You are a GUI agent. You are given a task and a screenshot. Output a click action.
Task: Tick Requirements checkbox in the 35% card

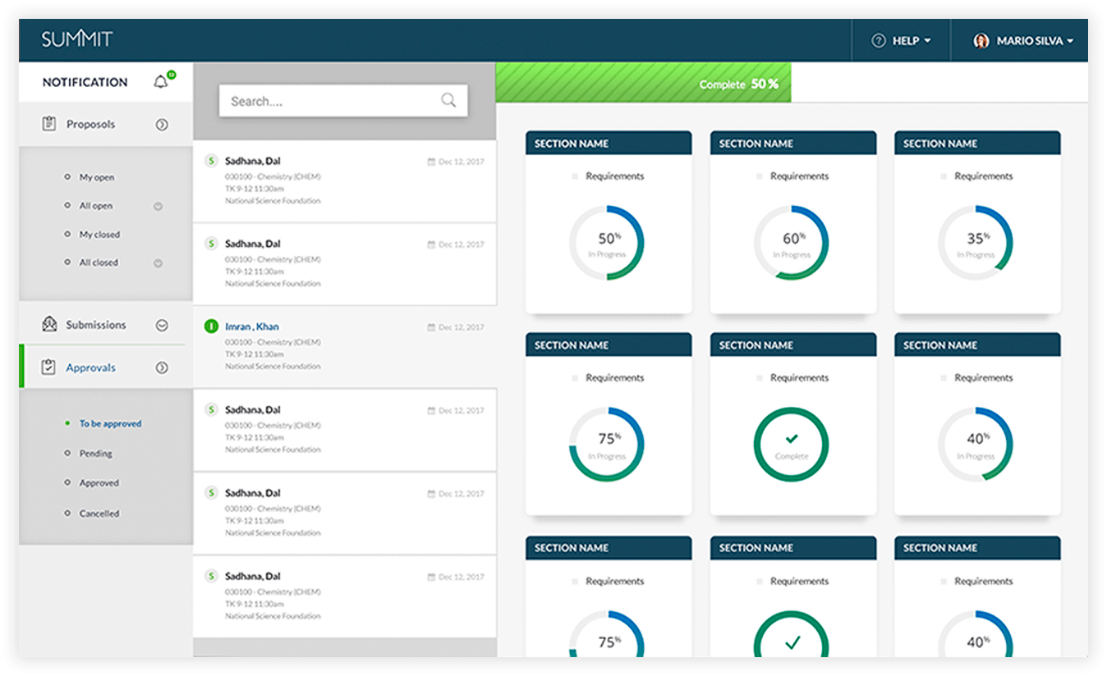click(943, 176)
